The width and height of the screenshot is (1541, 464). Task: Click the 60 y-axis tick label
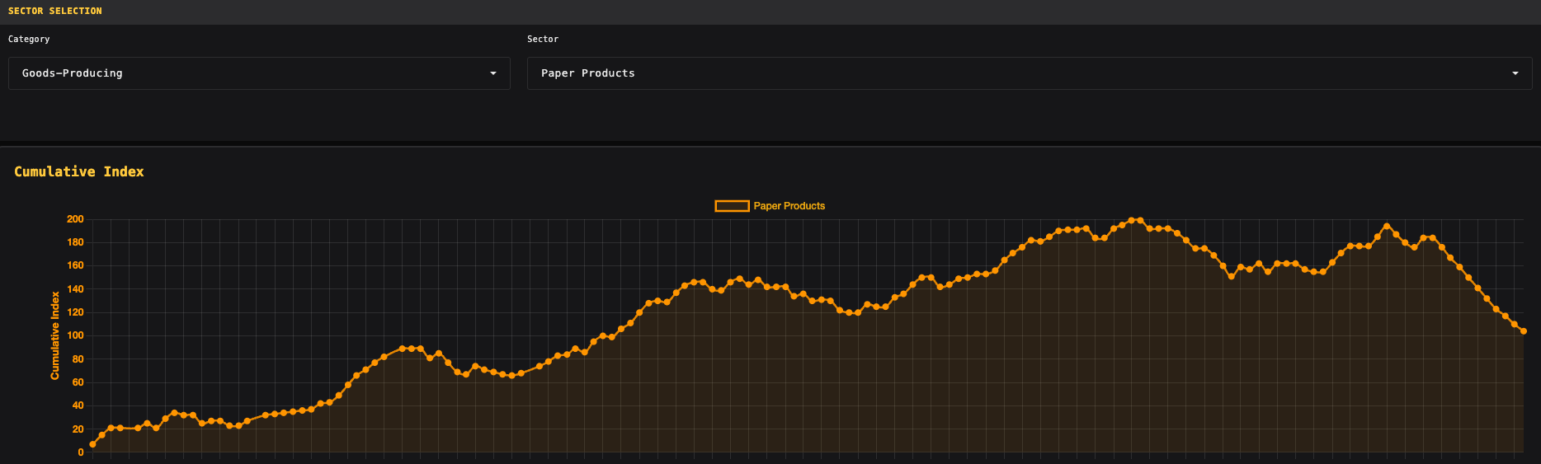point(78,382)
